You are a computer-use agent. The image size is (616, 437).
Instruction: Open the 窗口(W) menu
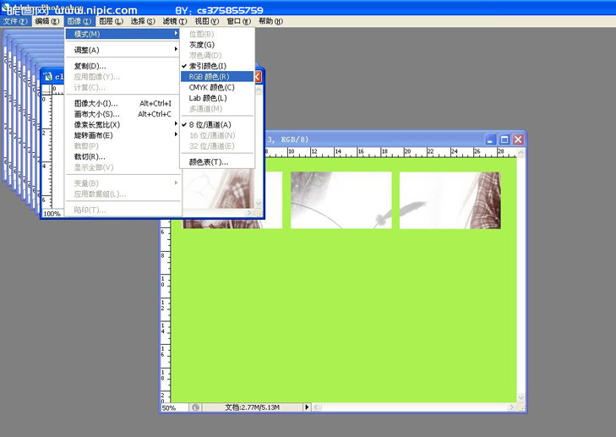point(238,21)
